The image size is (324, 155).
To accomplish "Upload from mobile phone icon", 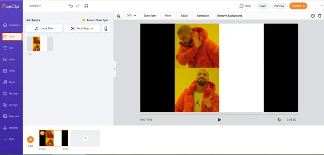I will 106,29.
